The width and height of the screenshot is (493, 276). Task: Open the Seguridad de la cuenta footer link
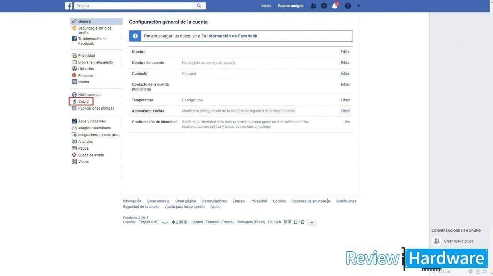[x=141, y=207]
